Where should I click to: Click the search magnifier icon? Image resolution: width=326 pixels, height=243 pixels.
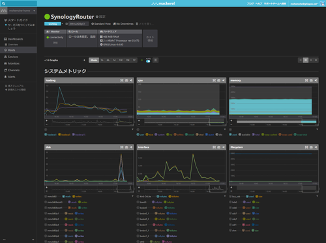tap(3, 3)
